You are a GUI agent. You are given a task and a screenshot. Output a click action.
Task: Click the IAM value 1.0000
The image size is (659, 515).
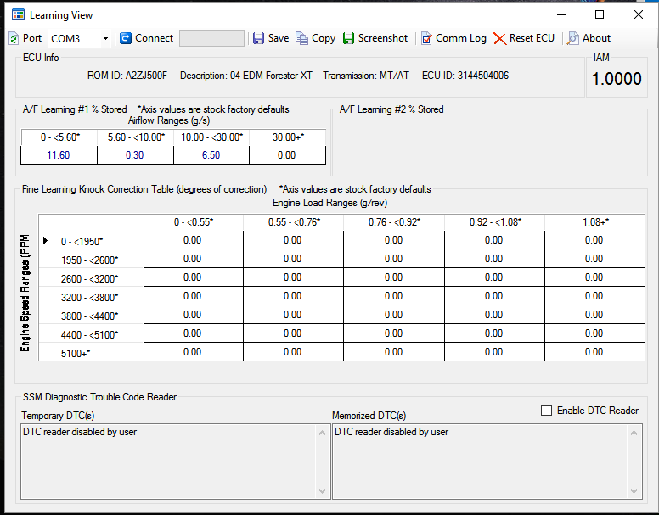617,79
